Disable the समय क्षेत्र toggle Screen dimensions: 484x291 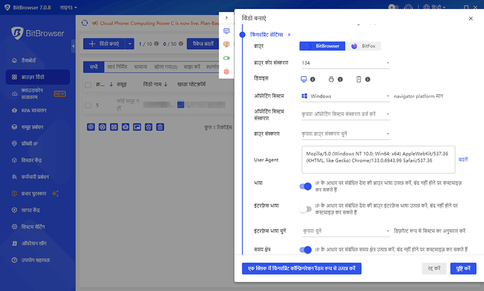[306, 249]
